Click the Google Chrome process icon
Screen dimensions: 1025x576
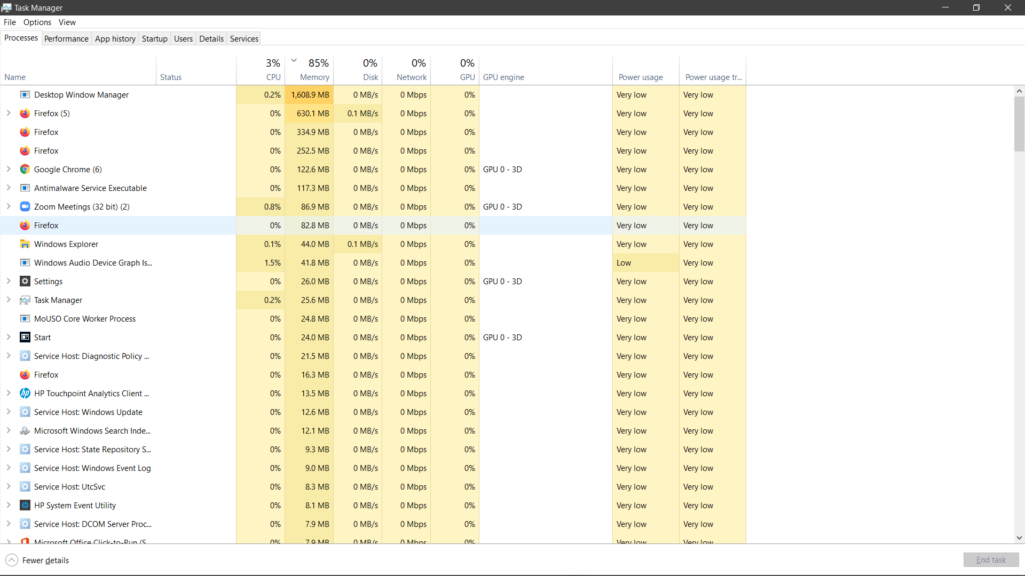[25, 170]
